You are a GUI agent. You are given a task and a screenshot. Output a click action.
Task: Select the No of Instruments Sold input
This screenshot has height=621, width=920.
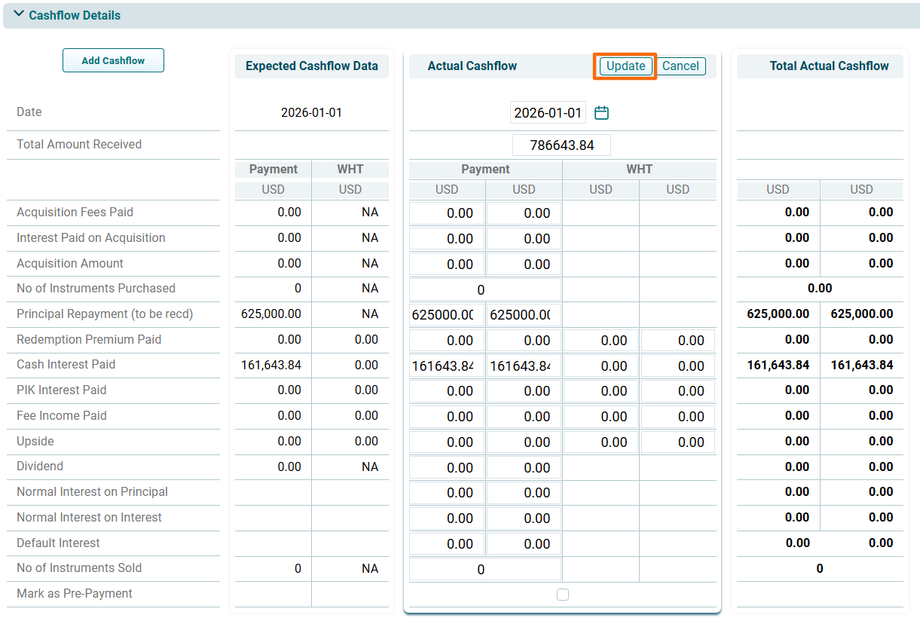[x=485, y=570]
